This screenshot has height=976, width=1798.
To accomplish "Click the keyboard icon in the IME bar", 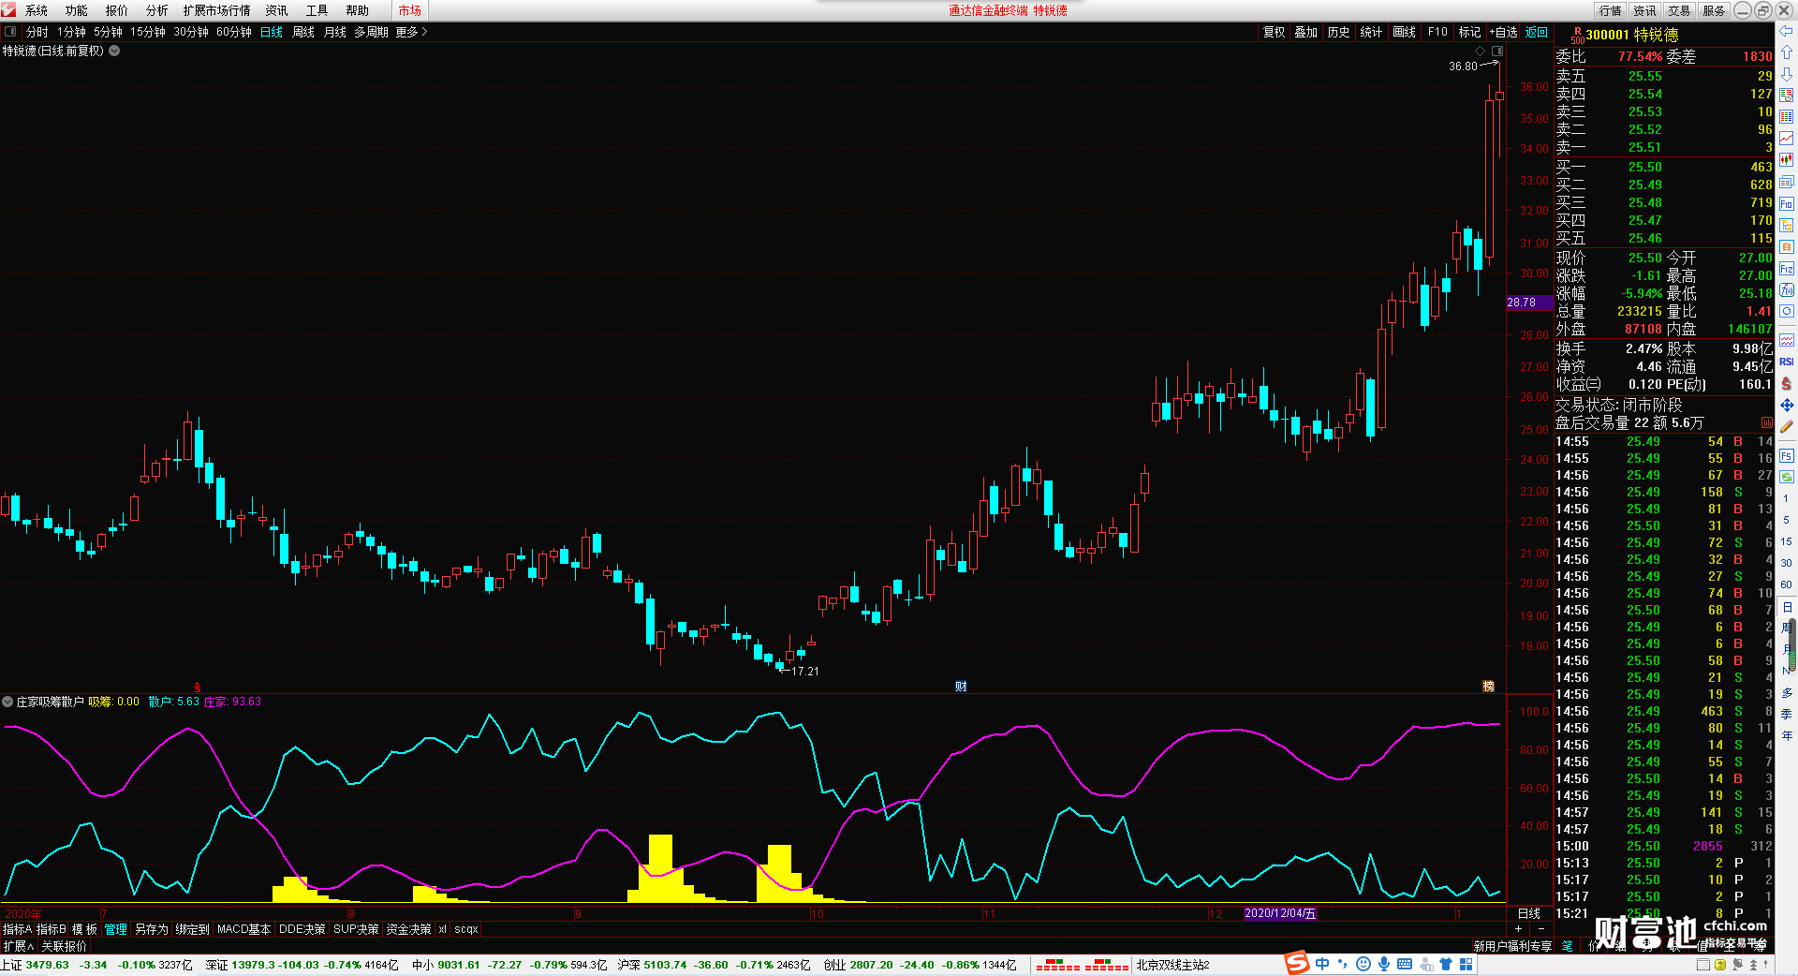I will (x=1404, y=964).
